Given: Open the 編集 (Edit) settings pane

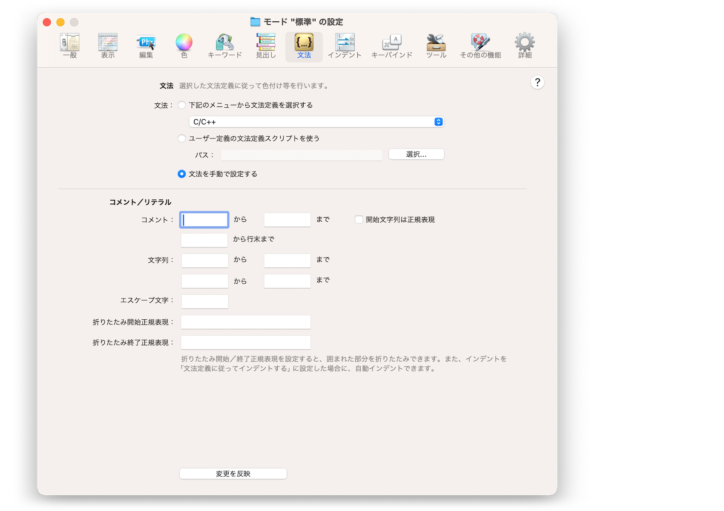Looking at the screenshot, I should (146, 46).
